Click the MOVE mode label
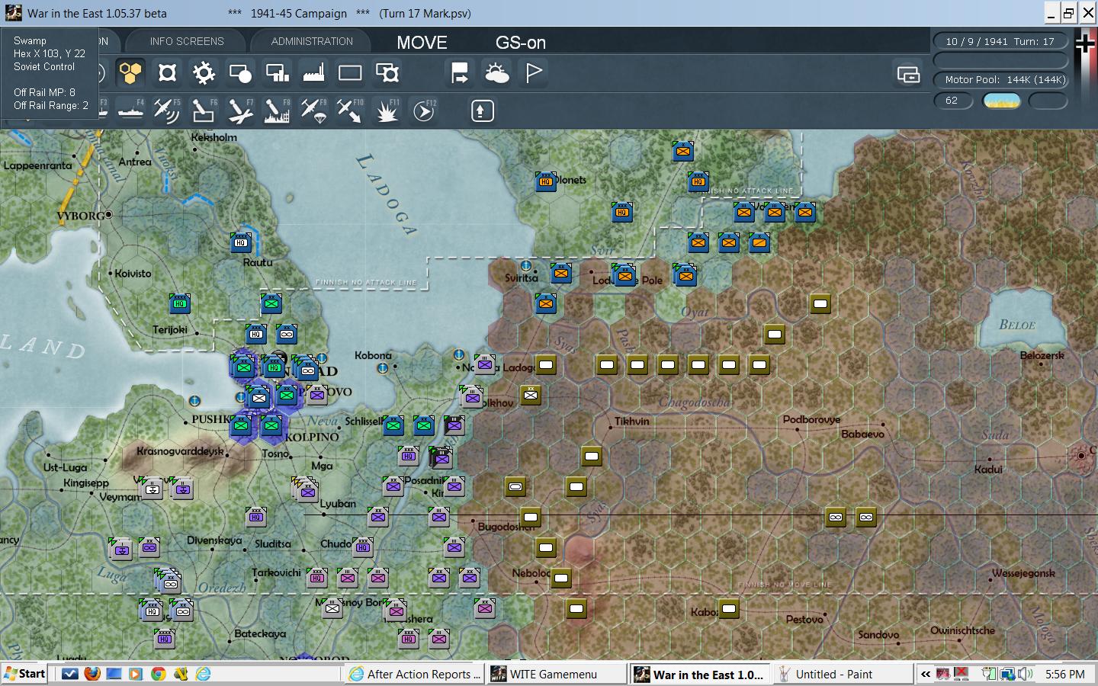1098x686 pixels. [x=422, y=43]
